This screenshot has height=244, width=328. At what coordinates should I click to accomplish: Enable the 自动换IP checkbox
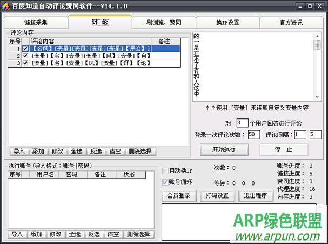tap(166, 170)
